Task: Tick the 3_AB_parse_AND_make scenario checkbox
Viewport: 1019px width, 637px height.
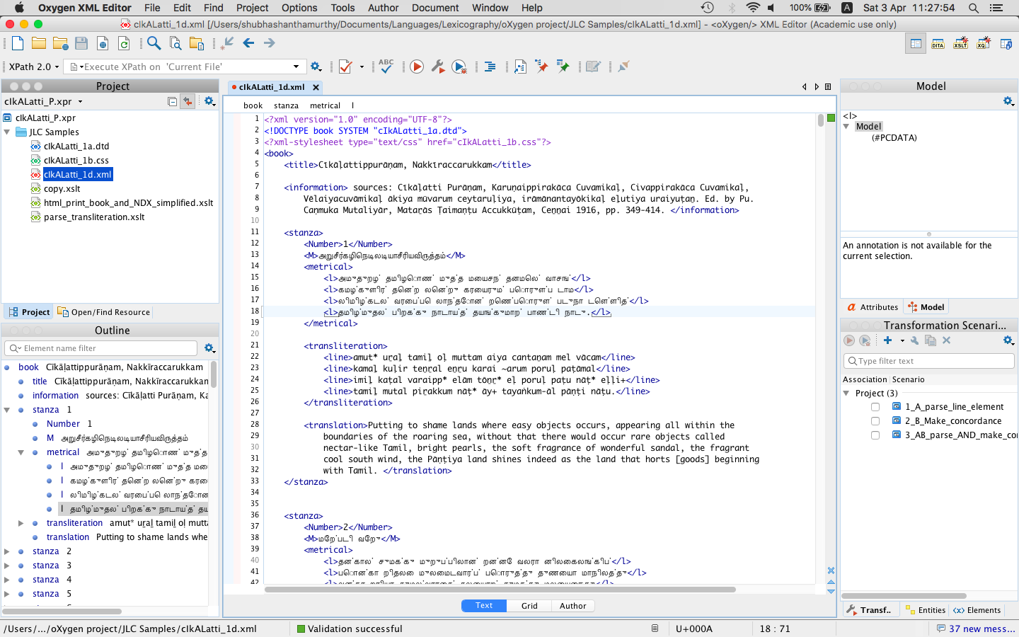Action: pyautogui.click(x=875, y=435)
